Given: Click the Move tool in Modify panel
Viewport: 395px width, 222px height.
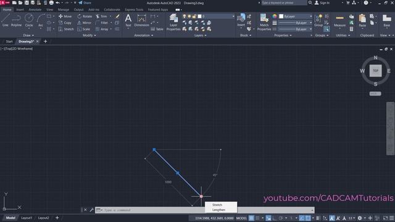Looking at the screenshot, I should coord(65,17).
